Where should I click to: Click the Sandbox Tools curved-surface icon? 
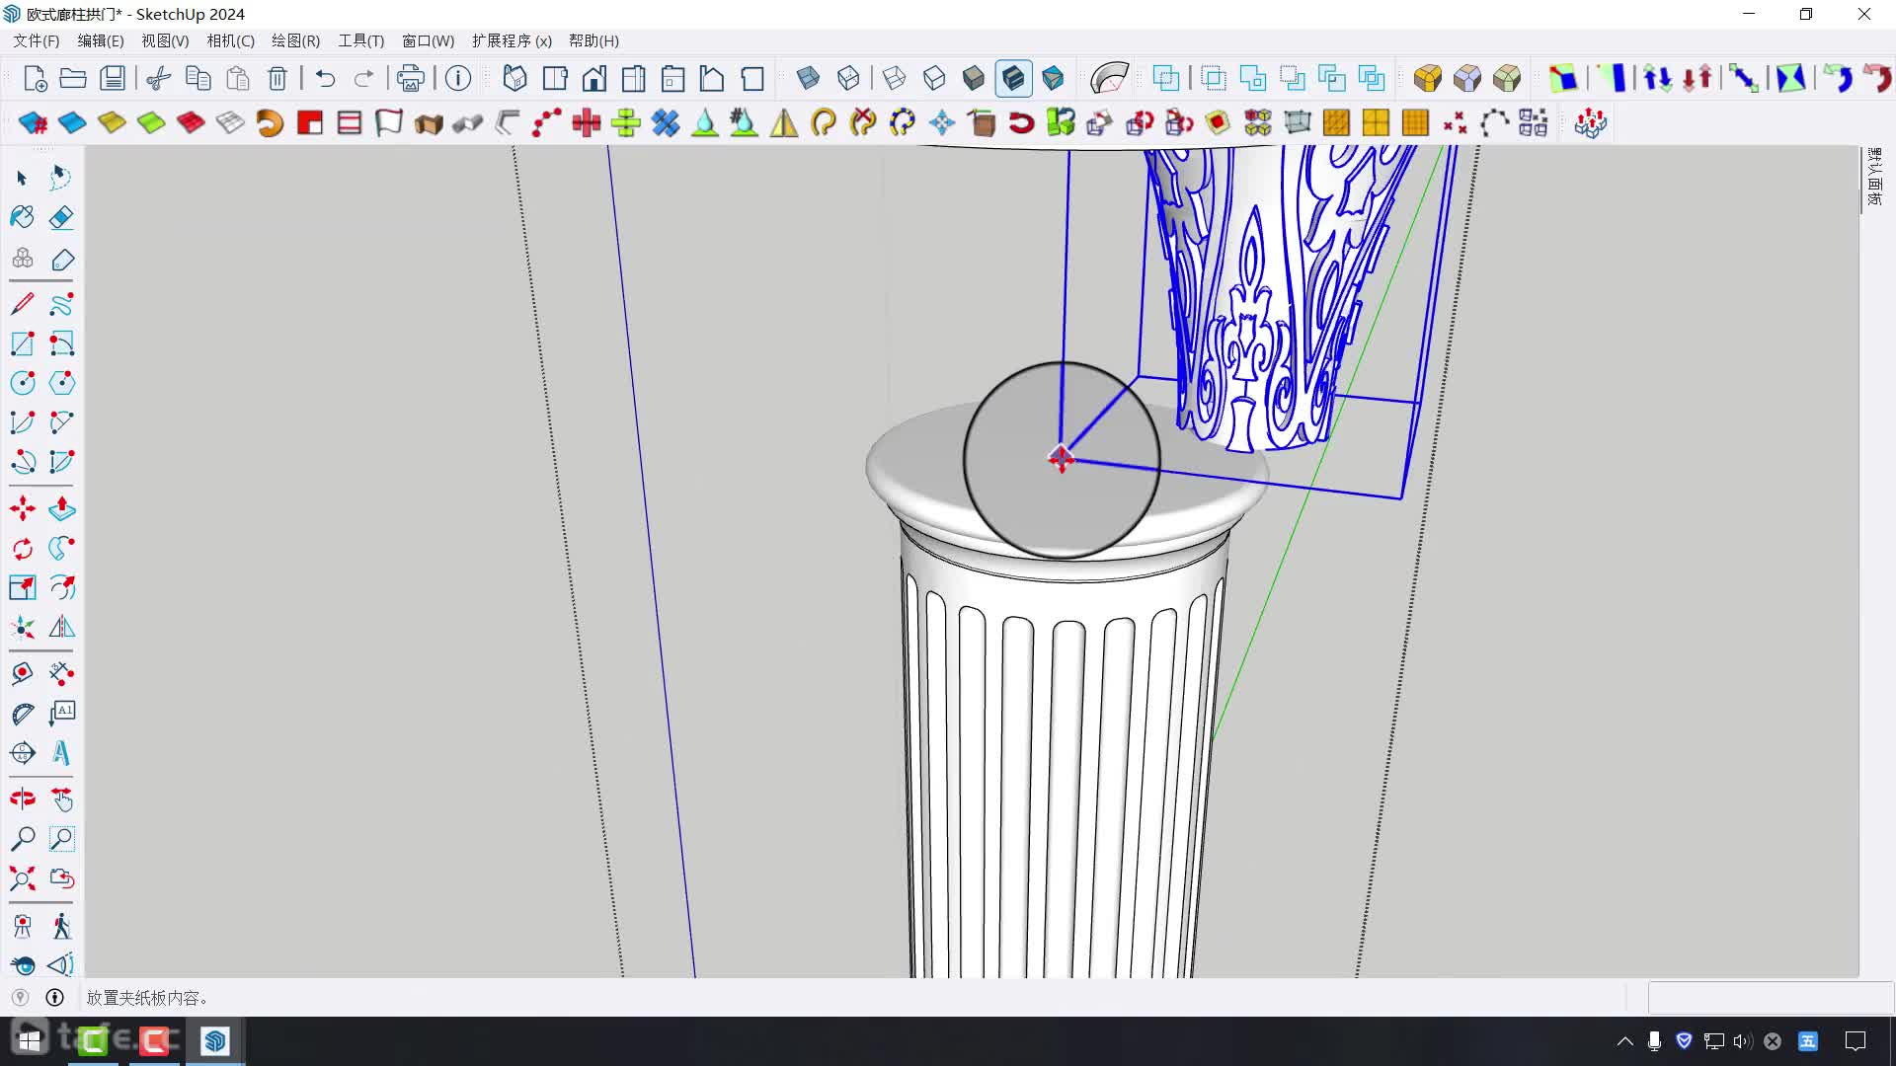1109,78
